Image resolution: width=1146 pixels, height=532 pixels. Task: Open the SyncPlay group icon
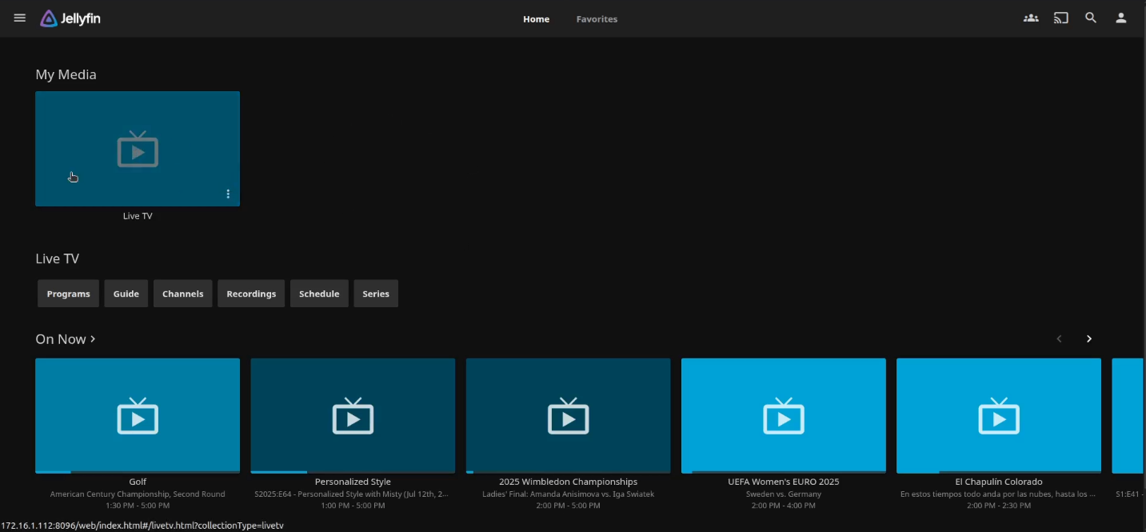coord(1031,18)
